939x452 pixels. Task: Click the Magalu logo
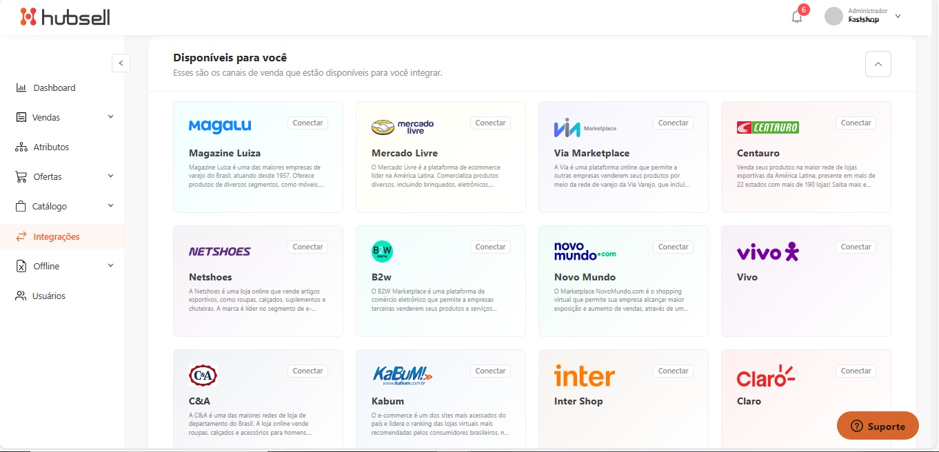(220, 127)
